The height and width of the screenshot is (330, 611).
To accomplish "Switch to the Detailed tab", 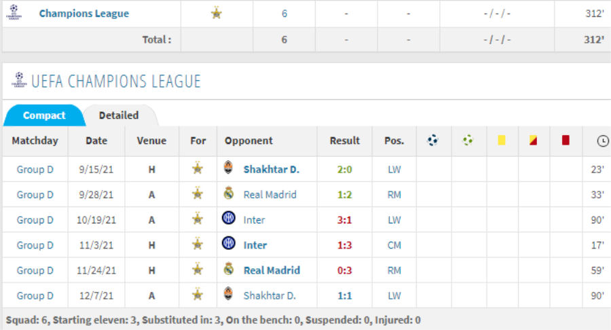I will [x=119, y=115].
